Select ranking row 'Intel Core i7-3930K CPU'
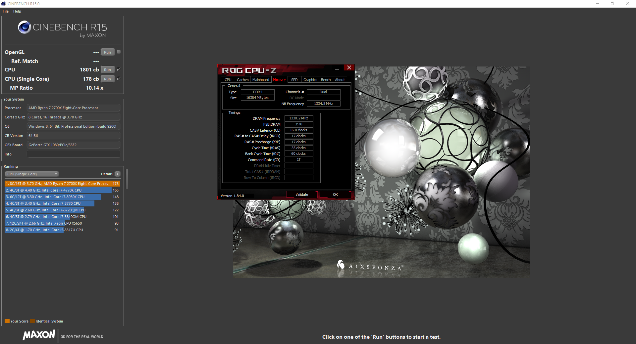 tap(62, 197)
